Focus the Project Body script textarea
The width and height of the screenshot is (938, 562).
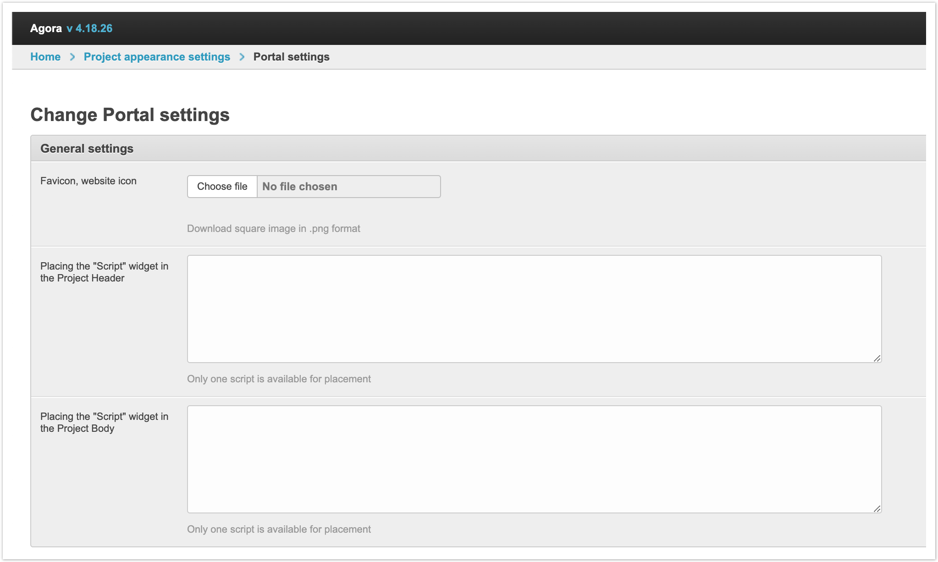[534, 459]
